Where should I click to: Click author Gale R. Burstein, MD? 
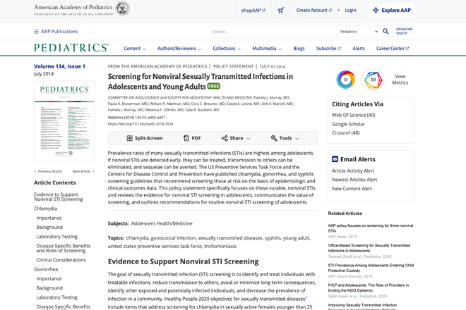tap(202, 110)
